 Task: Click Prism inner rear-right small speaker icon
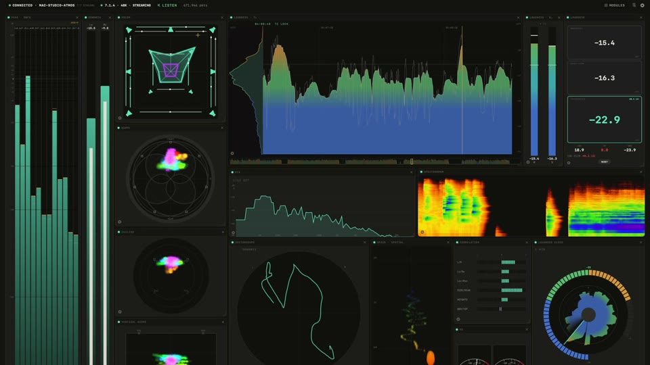click(191, 92)
